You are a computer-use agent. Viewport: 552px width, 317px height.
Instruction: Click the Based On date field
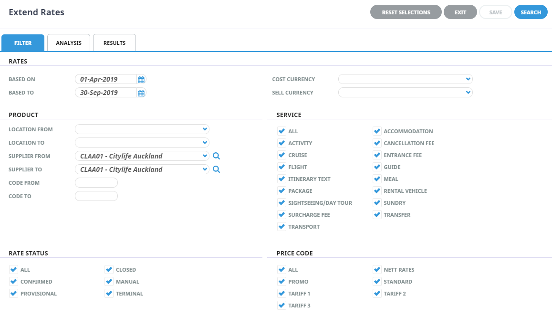click(x=105, y=79)
